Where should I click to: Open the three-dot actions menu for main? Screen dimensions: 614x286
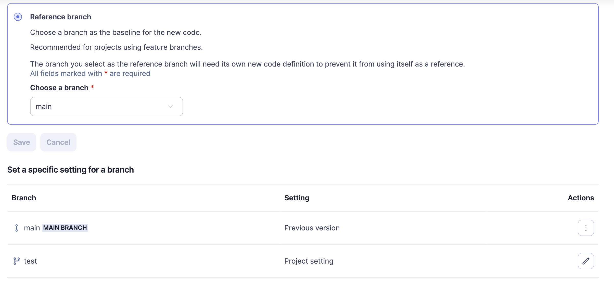pos(586,228)
